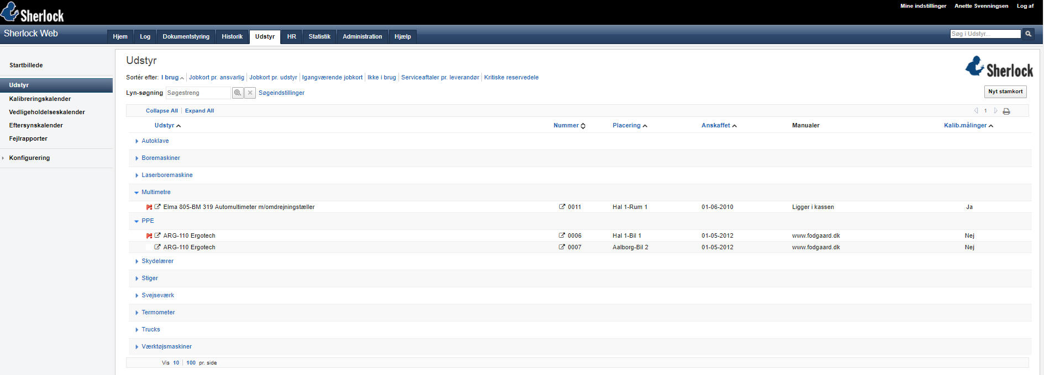Click the Nyt stamkort button
Viewport: 1044px width, 375px height.
click(x=1005, y=92)
